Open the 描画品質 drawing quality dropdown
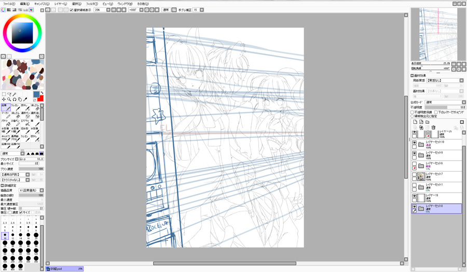 pos(31,190)
